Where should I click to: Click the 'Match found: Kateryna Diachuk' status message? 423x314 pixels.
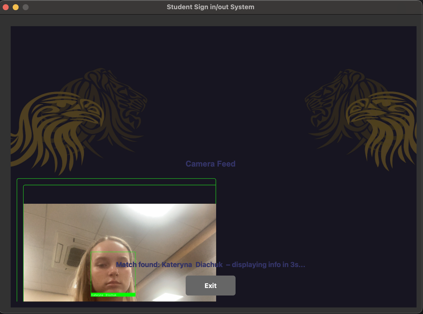[x=210, y=265]
